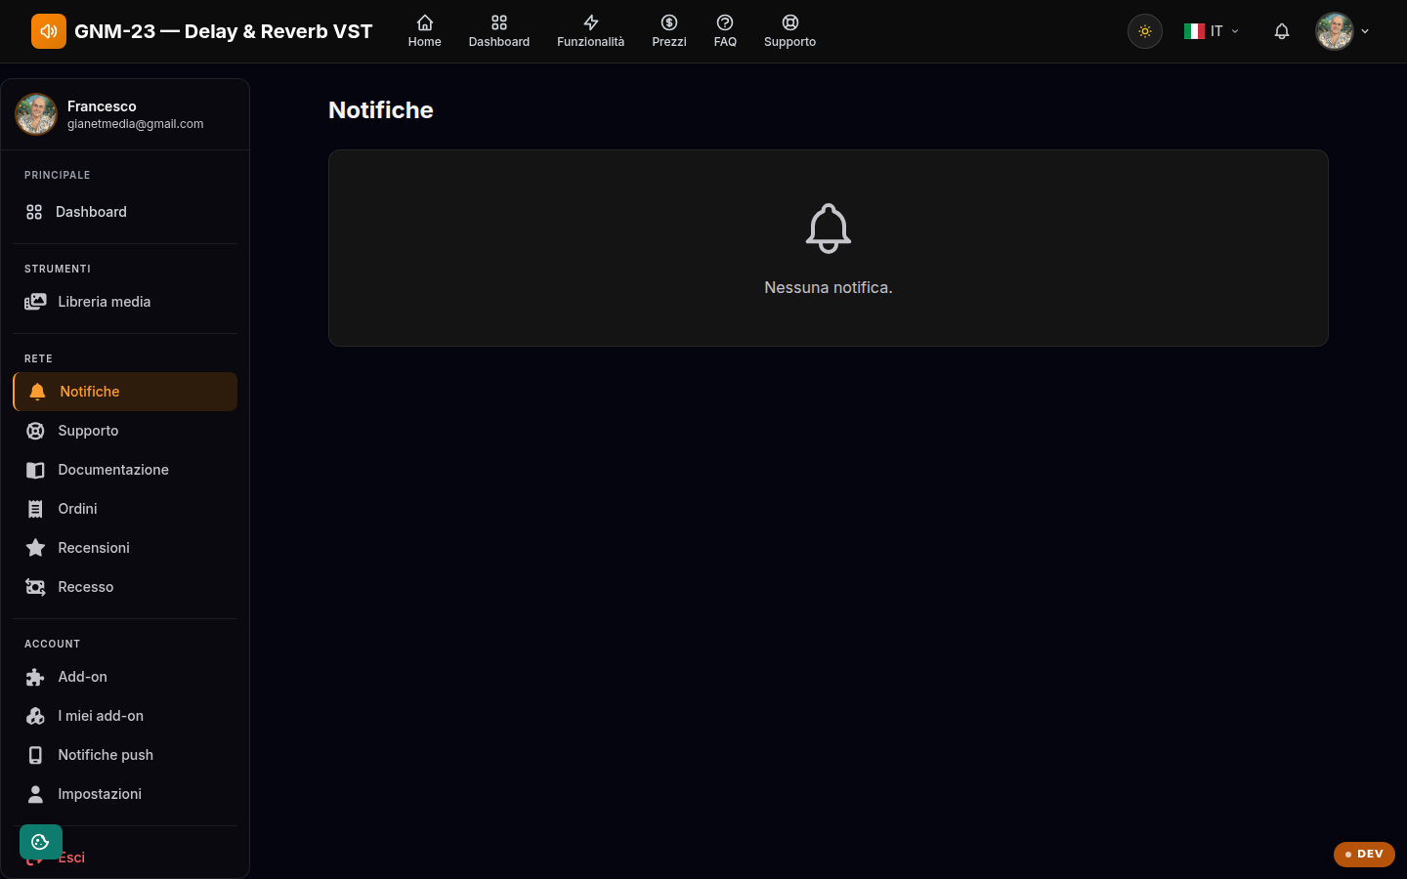Image resolution: width=1407 pixels, height=879 pixels.
Task: Click the Recesso refund icon
Action: tap(35, 587)
